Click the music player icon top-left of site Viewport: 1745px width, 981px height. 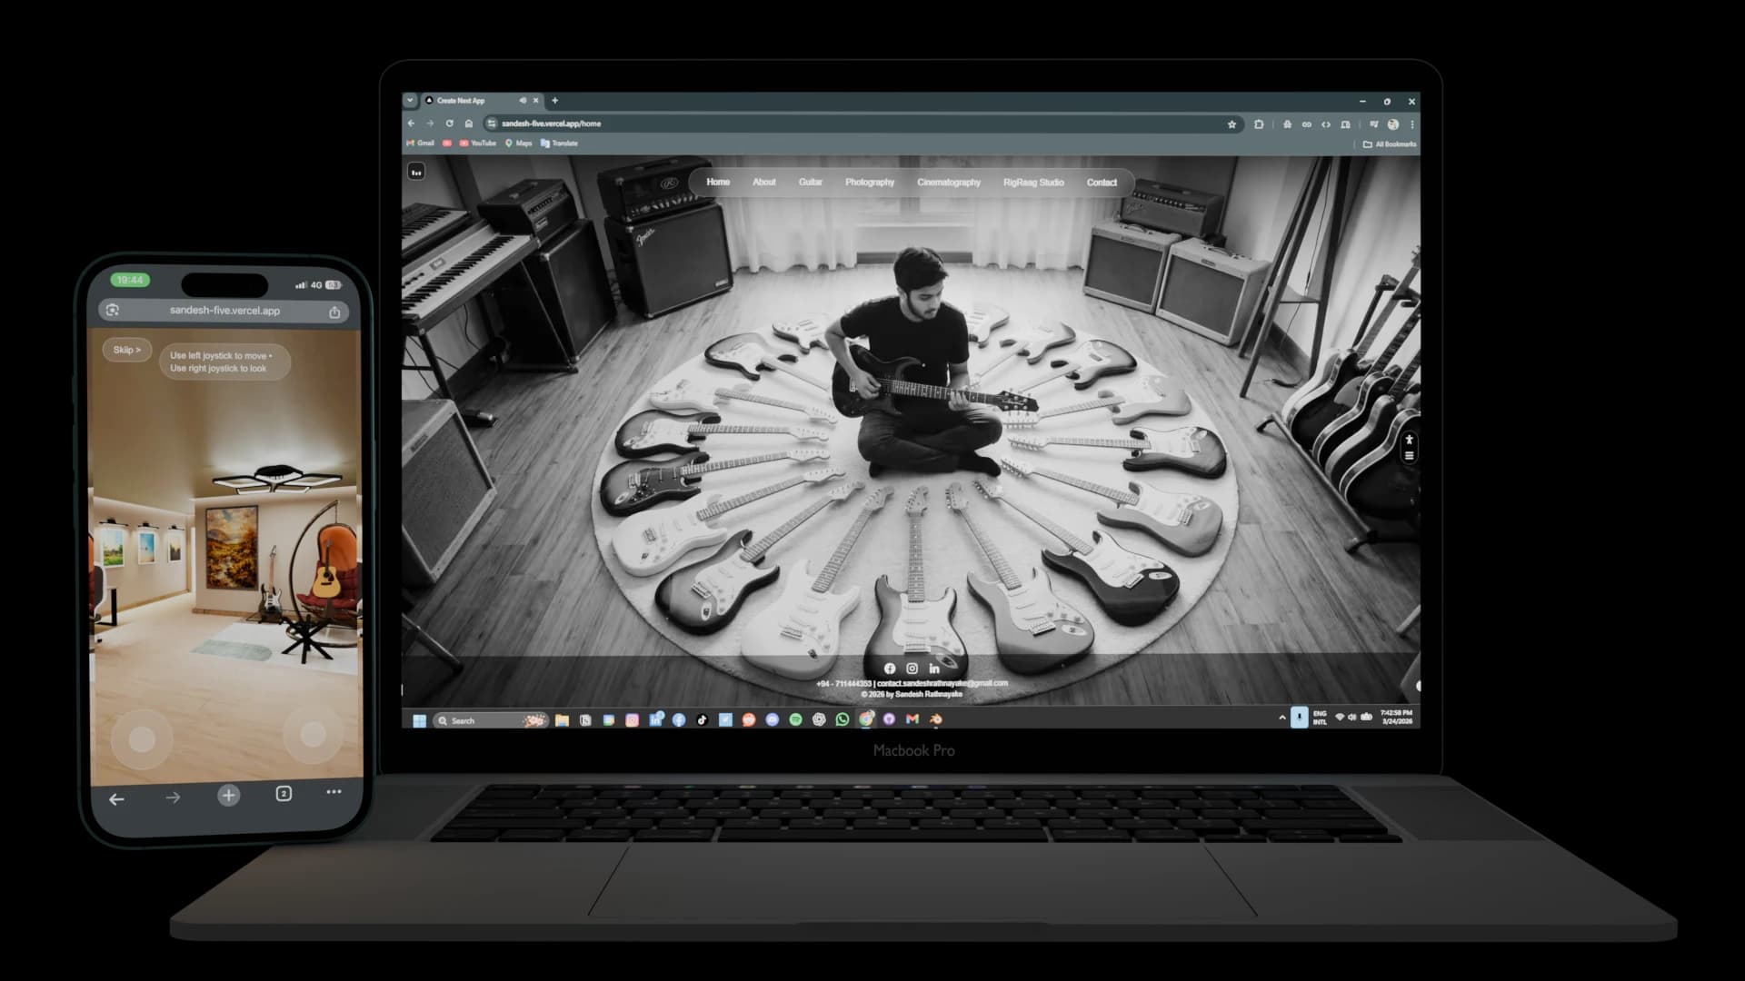pyautogui.click(x=416, y=172)
